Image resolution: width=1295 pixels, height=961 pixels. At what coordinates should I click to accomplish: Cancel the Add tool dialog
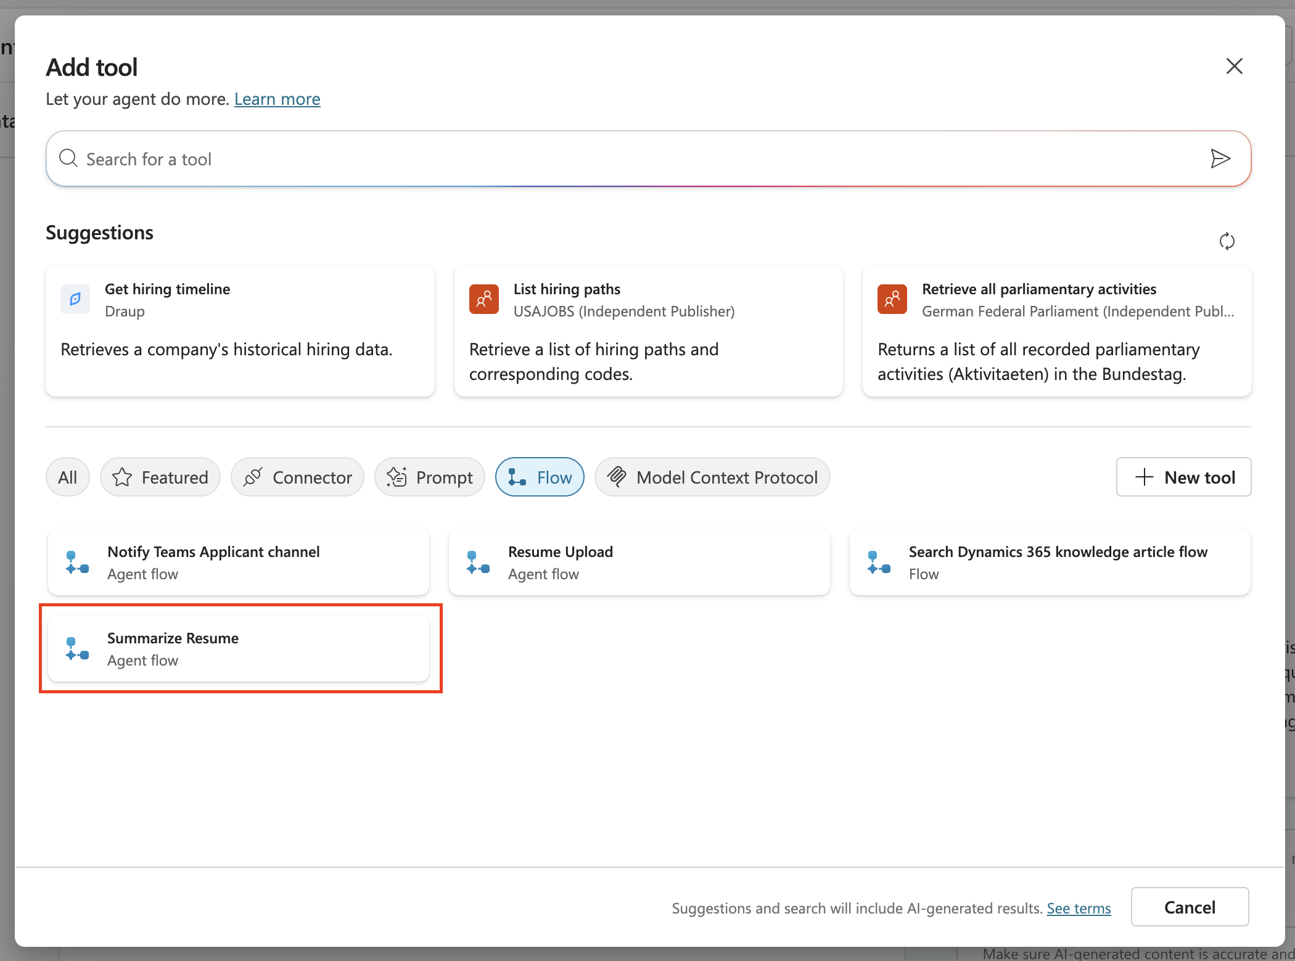[x=1189, y=907]
